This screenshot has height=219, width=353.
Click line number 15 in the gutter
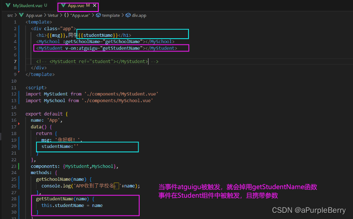pos(14,114)
